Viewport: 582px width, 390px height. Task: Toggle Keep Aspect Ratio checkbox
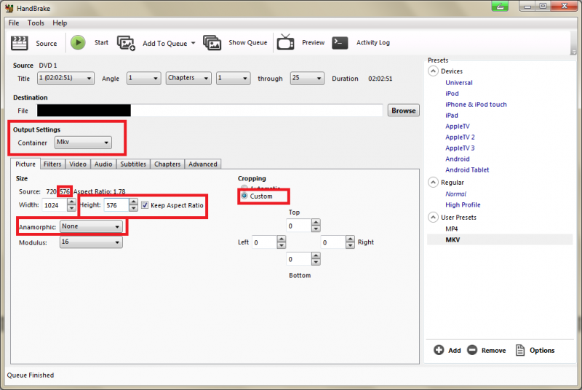pos(145,205)
